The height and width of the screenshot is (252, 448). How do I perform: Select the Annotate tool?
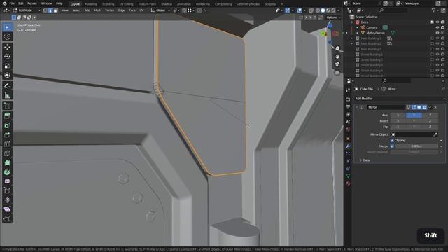click(7, 85)
